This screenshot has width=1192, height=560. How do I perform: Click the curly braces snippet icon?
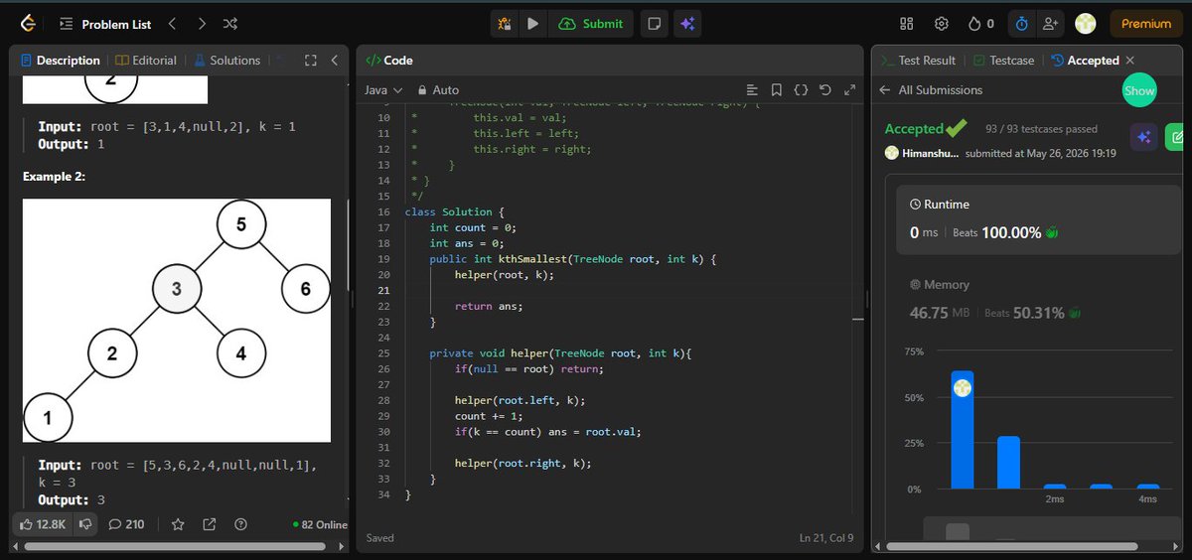[801, 90]
